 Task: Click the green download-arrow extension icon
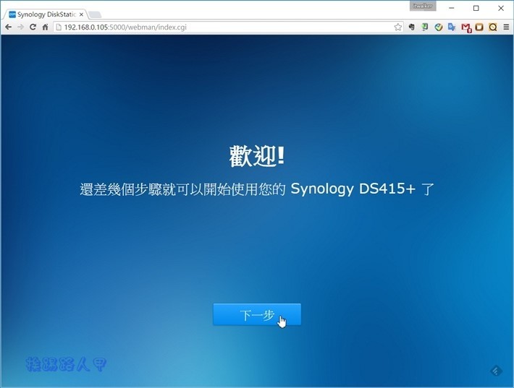pos(425,27)
